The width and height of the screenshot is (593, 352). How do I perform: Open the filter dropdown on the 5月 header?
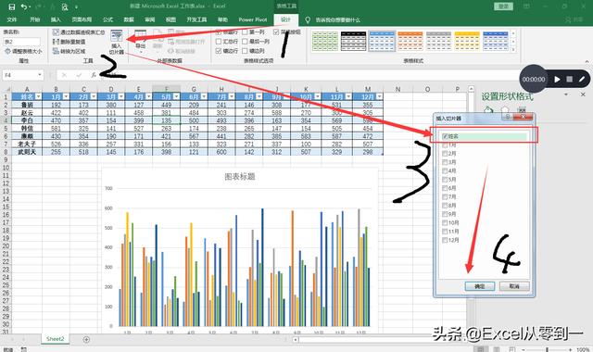pos(176,96)
